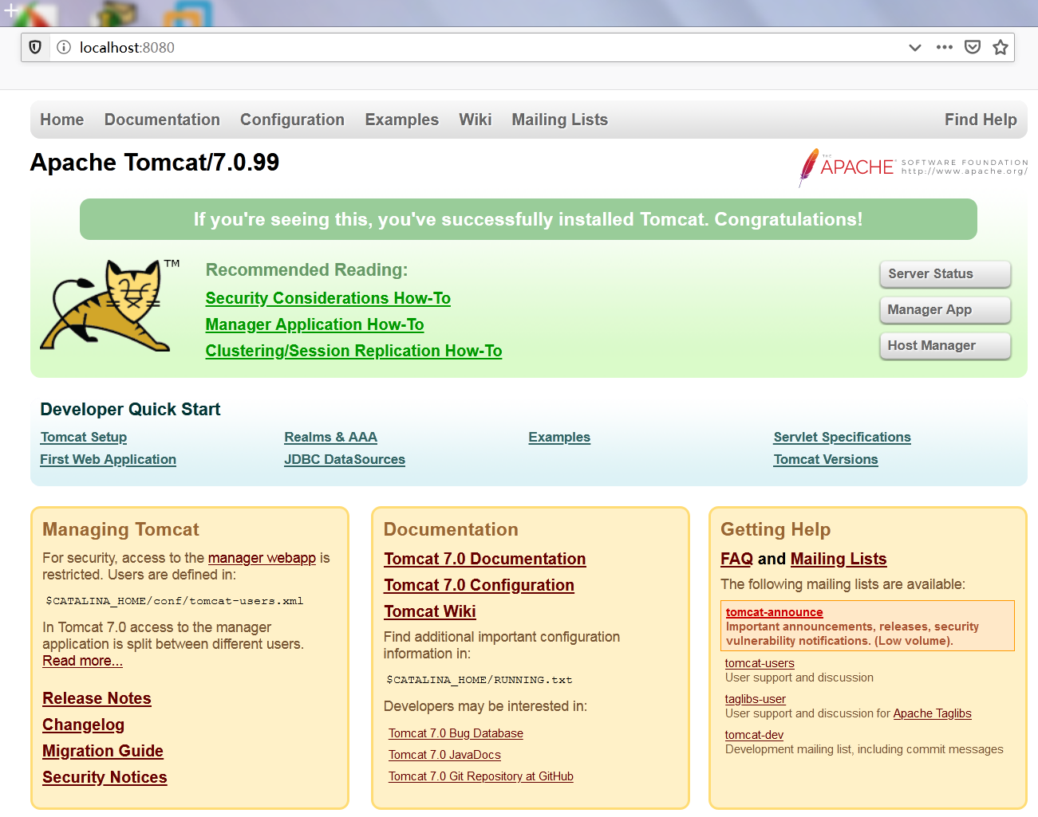This screenshot has height=817, width=1038.
Task: Click the Apache Tomcat/7.0.99 heading
Action: [155, 163]
